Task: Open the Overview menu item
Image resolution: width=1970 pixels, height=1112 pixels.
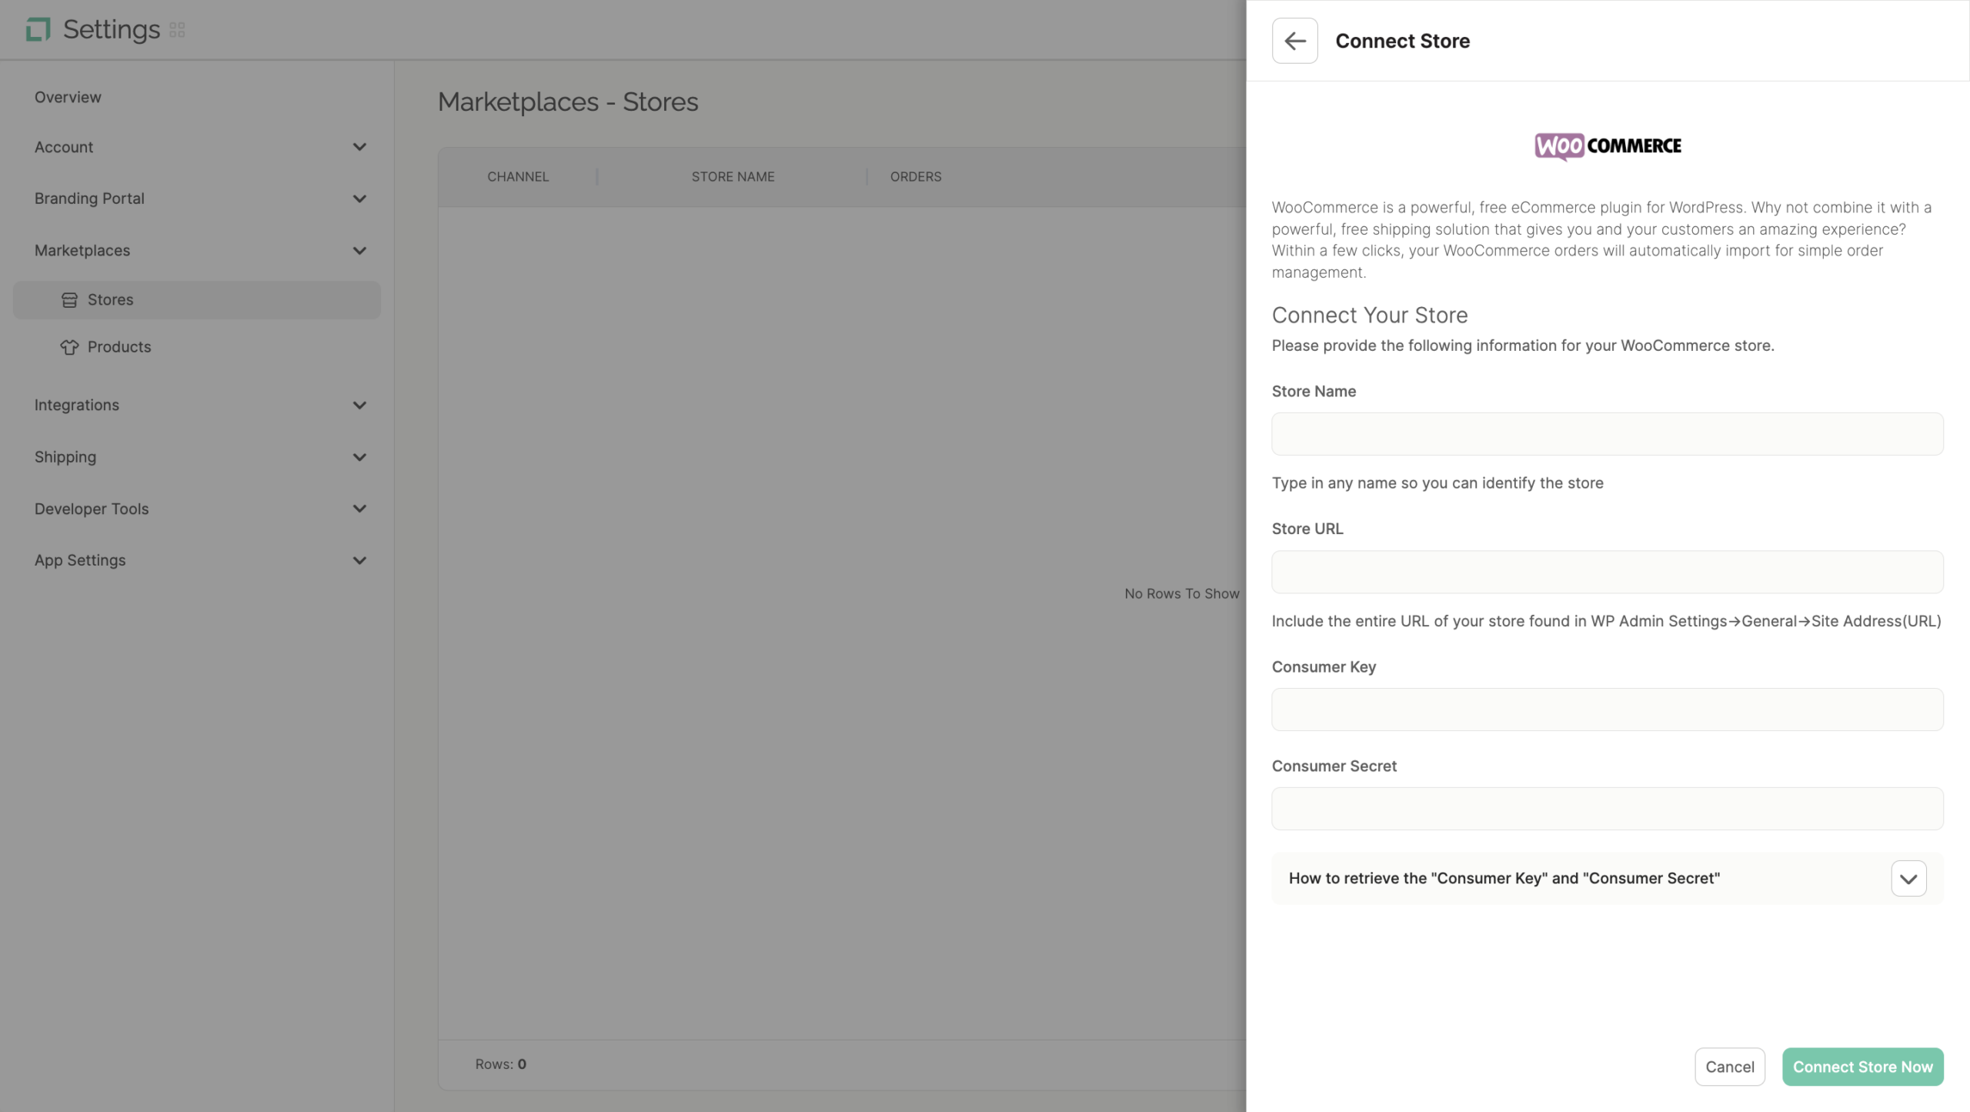Action: pyautogui.click(x=68, y=97)
